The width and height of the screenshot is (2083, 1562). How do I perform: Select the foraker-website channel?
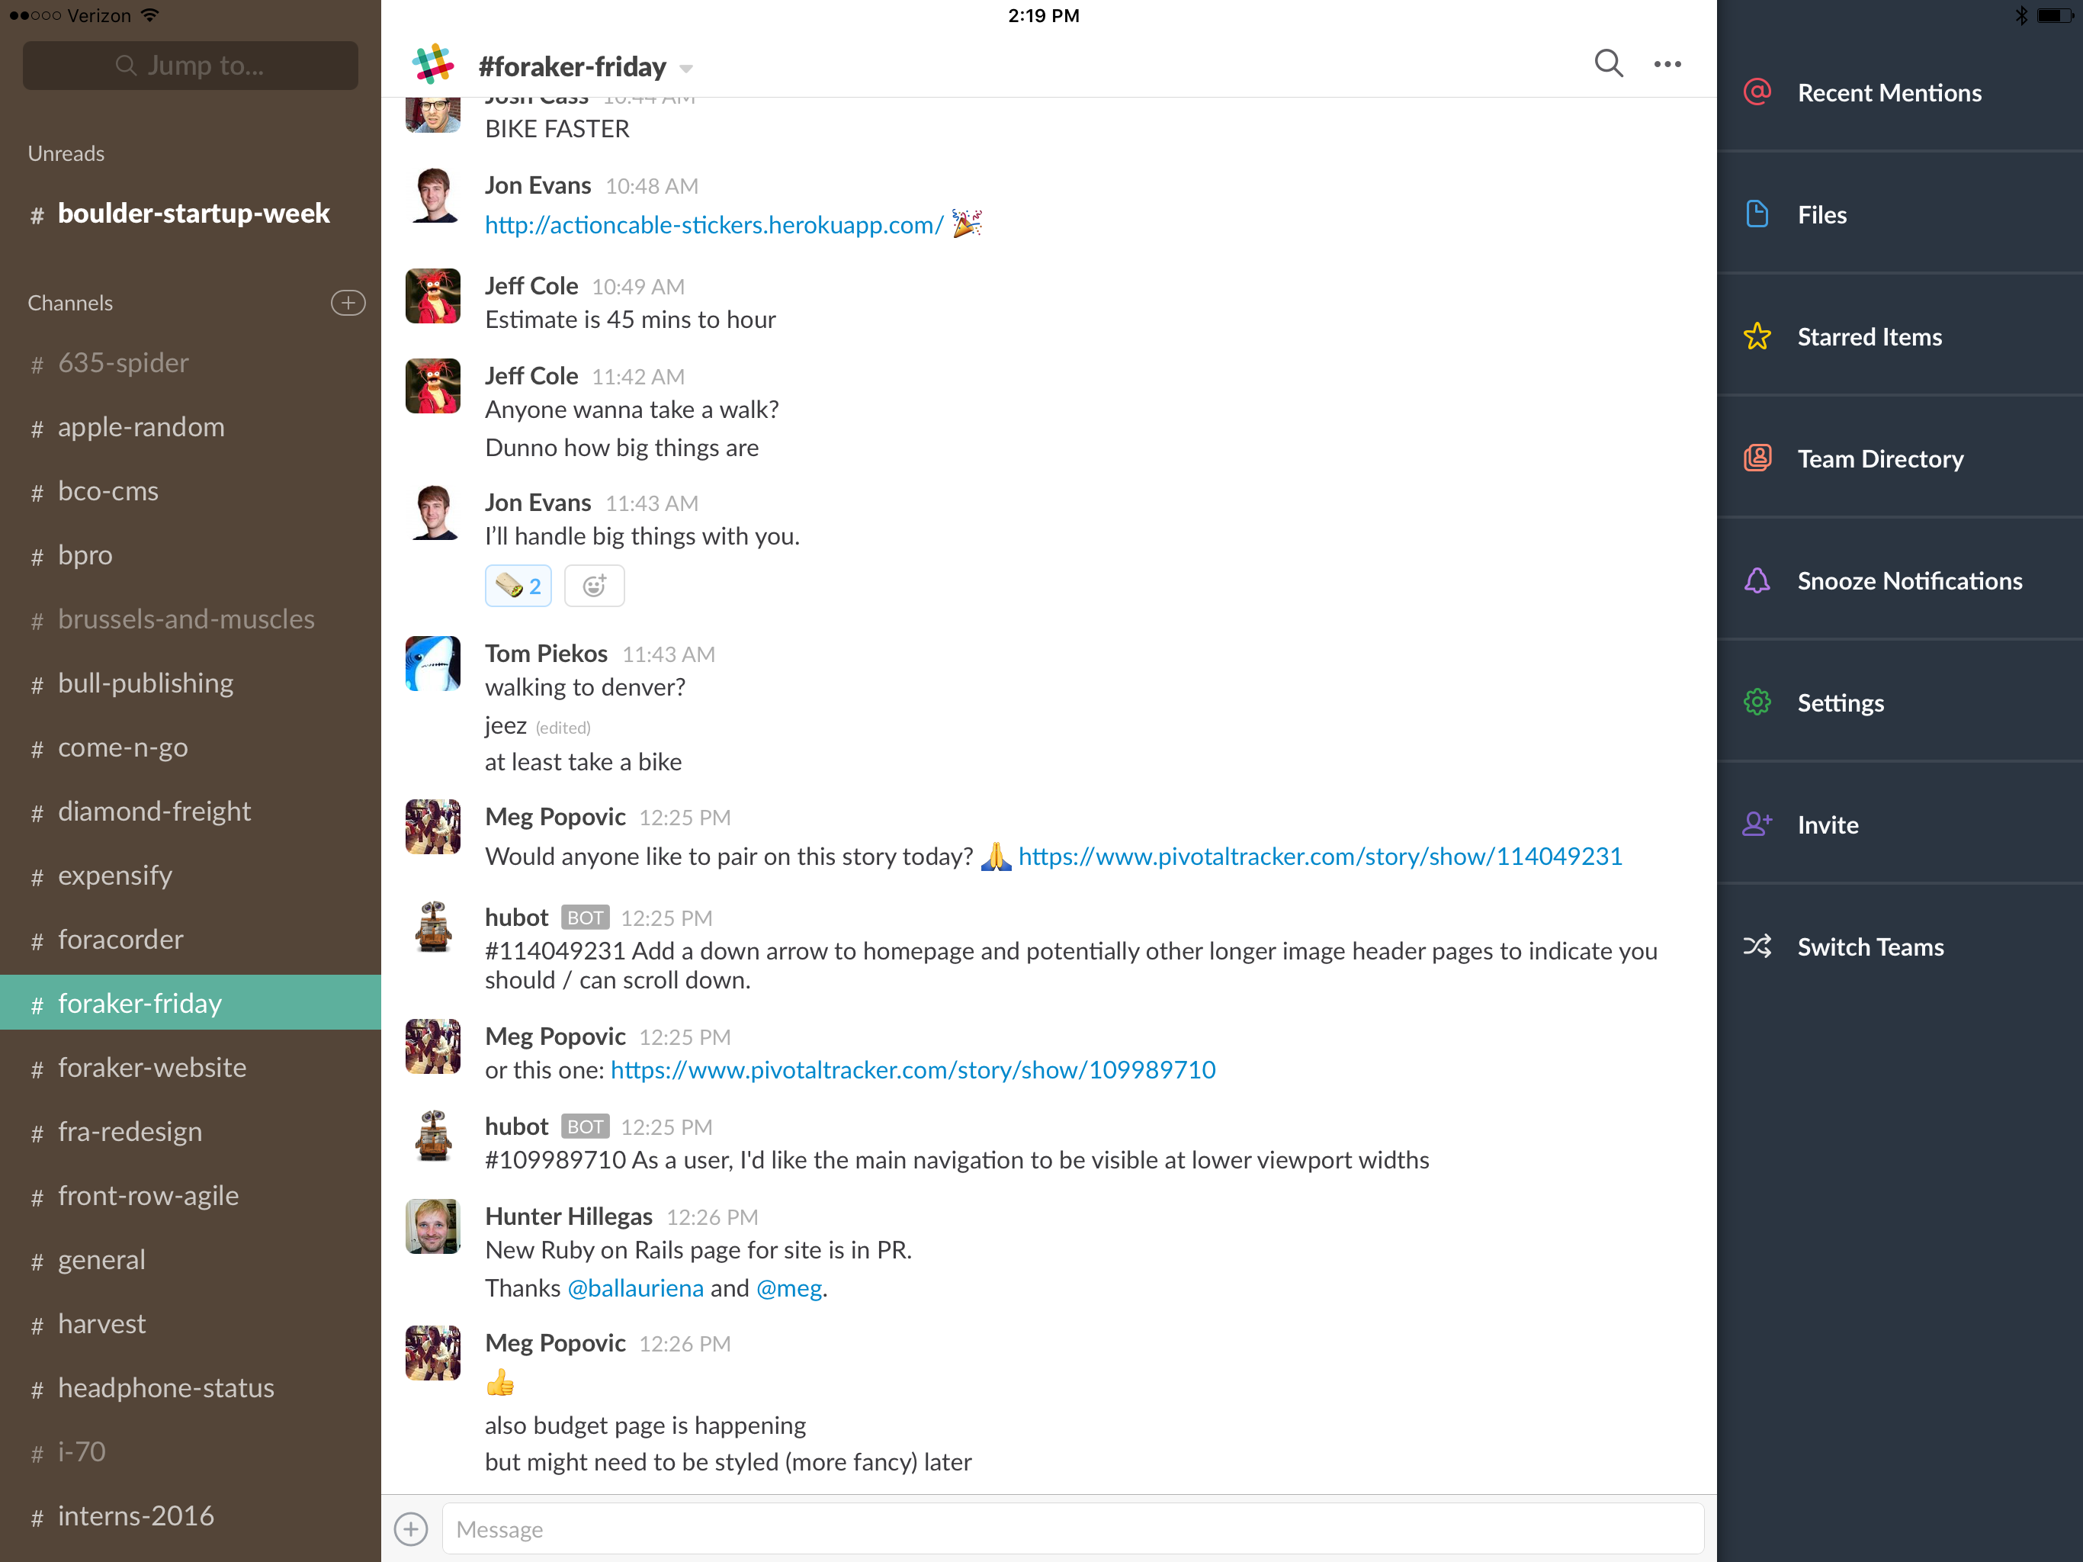(152, 1068)
